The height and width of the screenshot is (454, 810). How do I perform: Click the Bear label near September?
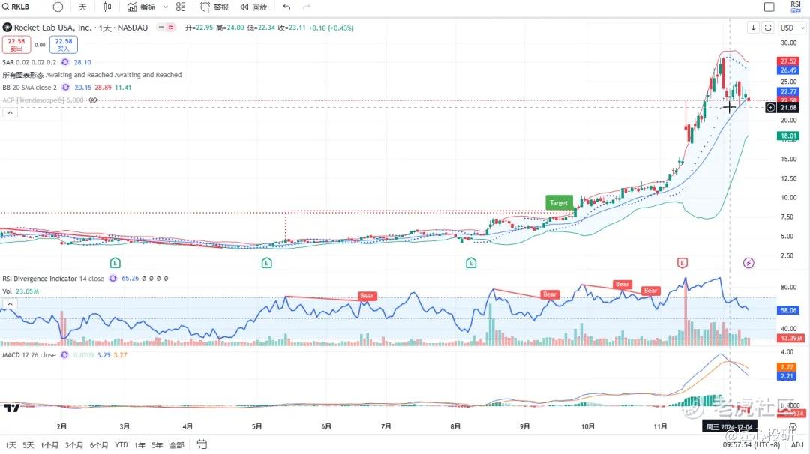[x=550, y=294]
